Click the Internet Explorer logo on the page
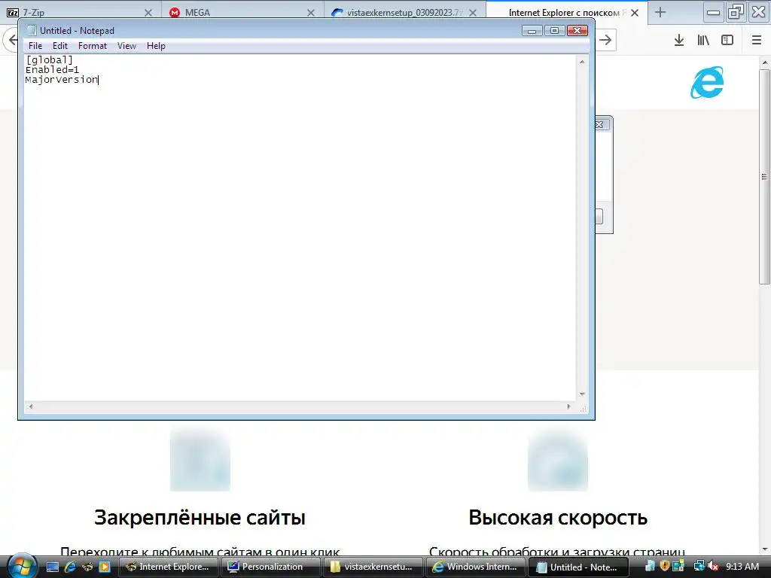This screenshot has height=578, width=771. point(707,83)
